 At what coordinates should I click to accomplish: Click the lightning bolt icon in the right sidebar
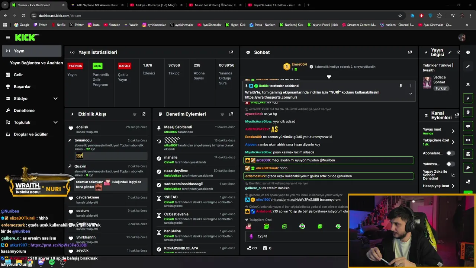[x=468, y=98]
